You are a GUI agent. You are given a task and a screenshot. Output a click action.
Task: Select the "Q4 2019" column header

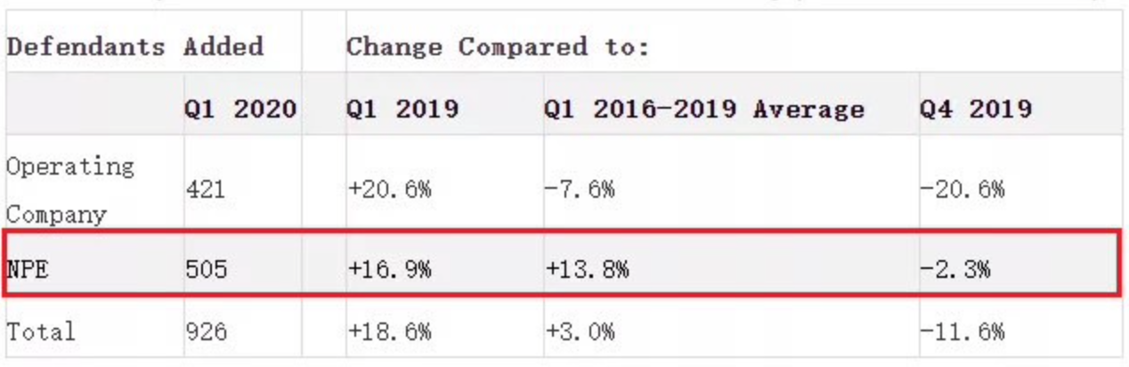coord(976,110)
